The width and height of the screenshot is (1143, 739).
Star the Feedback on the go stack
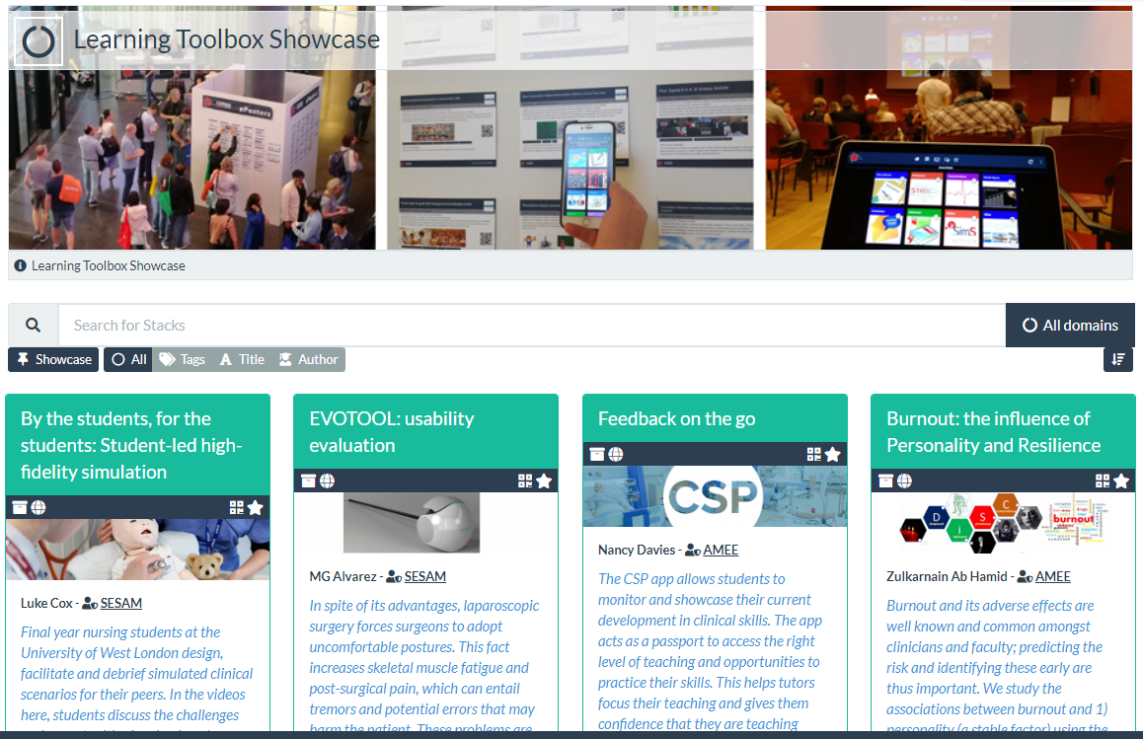[834, 453]
